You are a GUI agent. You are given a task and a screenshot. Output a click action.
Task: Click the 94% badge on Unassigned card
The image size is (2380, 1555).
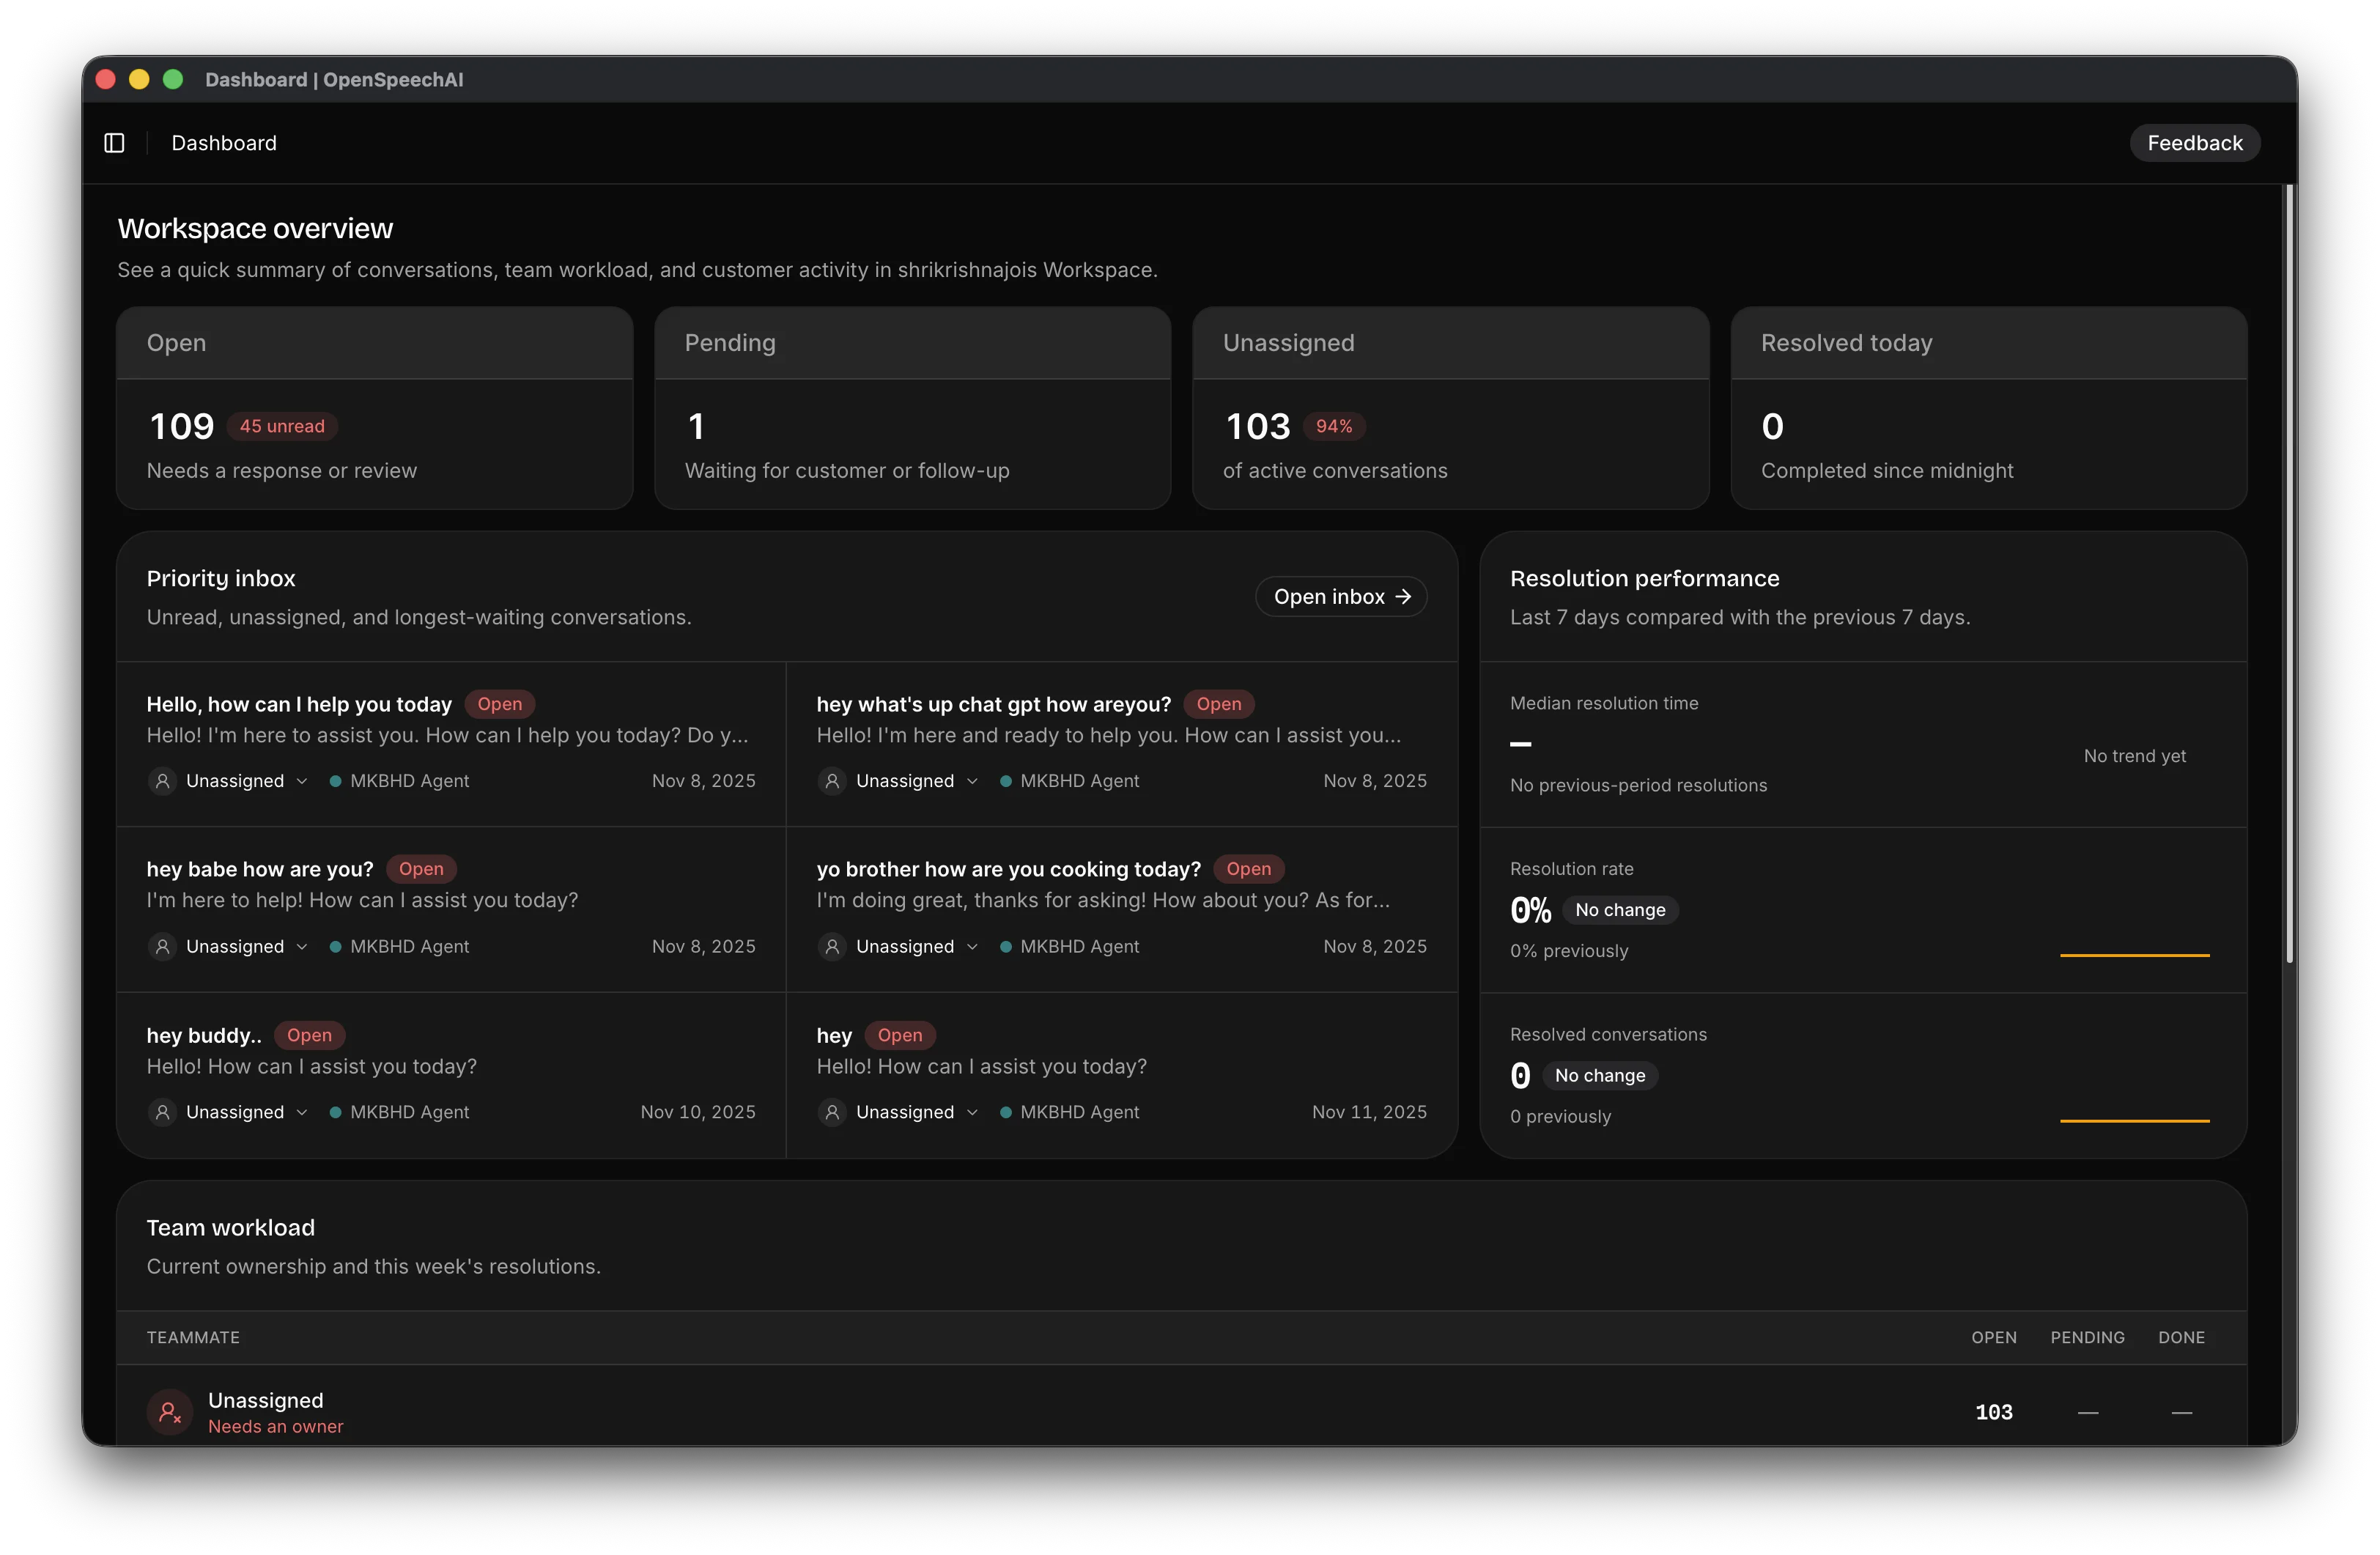1334,426
